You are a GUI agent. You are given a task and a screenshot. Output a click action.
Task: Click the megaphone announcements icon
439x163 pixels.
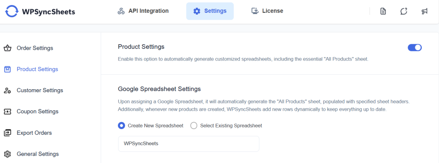coord(424,11)
